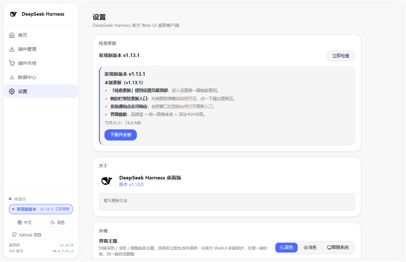
Task: Click the sidebar version value v1.13.0
Action: (66, 245)
